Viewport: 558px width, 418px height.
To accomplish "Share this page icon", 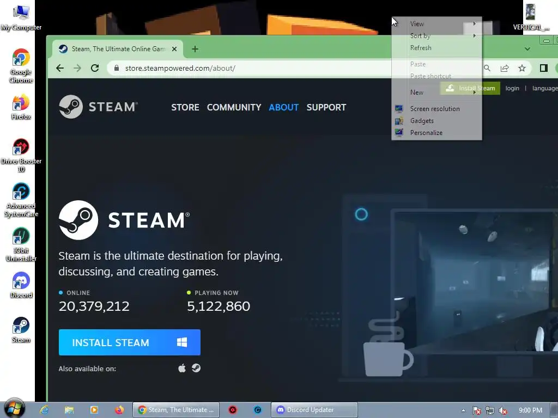I will 505,68.
